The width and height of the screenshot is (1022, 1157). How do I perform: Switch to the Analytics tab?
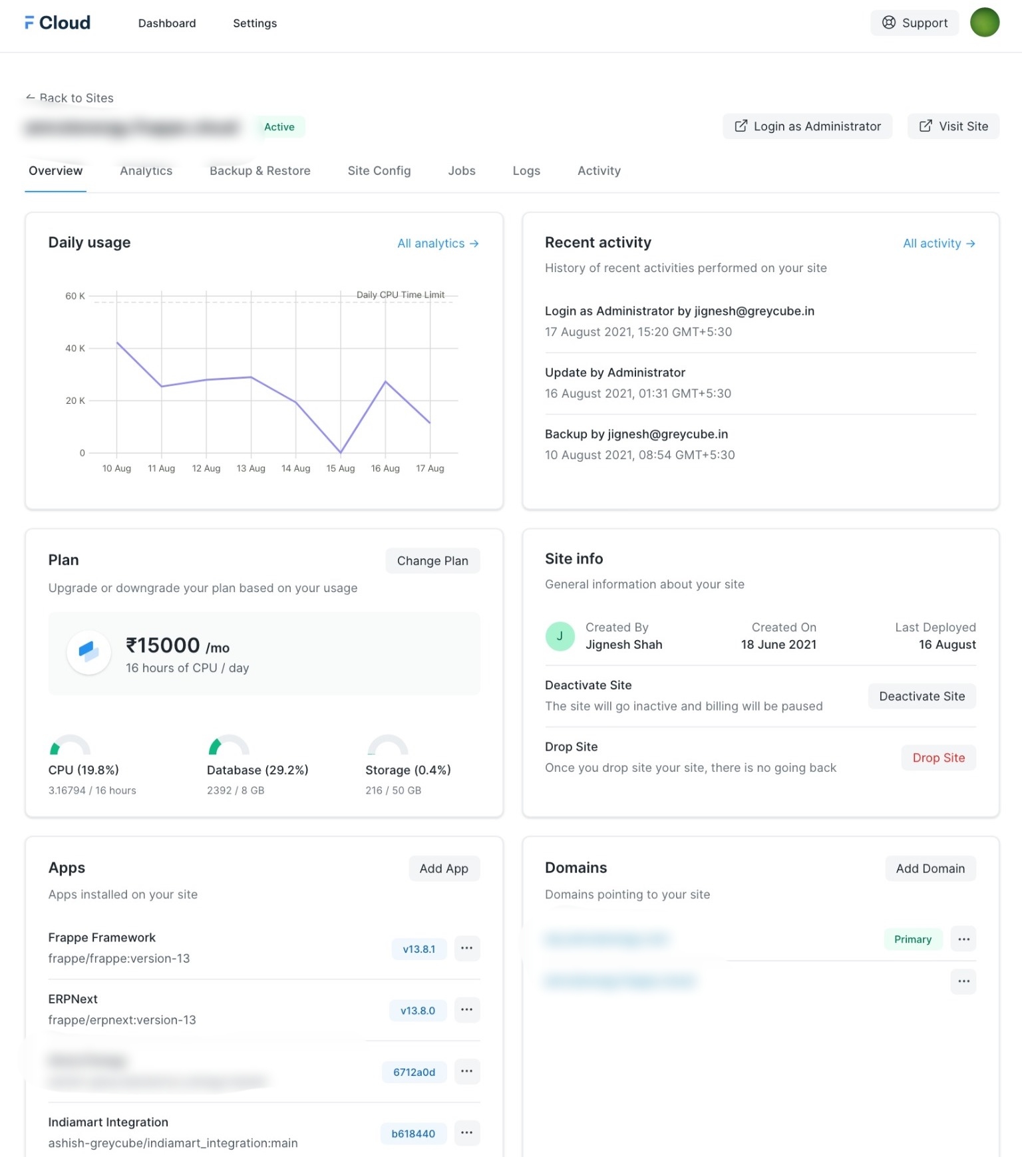[x=146, y=171]
